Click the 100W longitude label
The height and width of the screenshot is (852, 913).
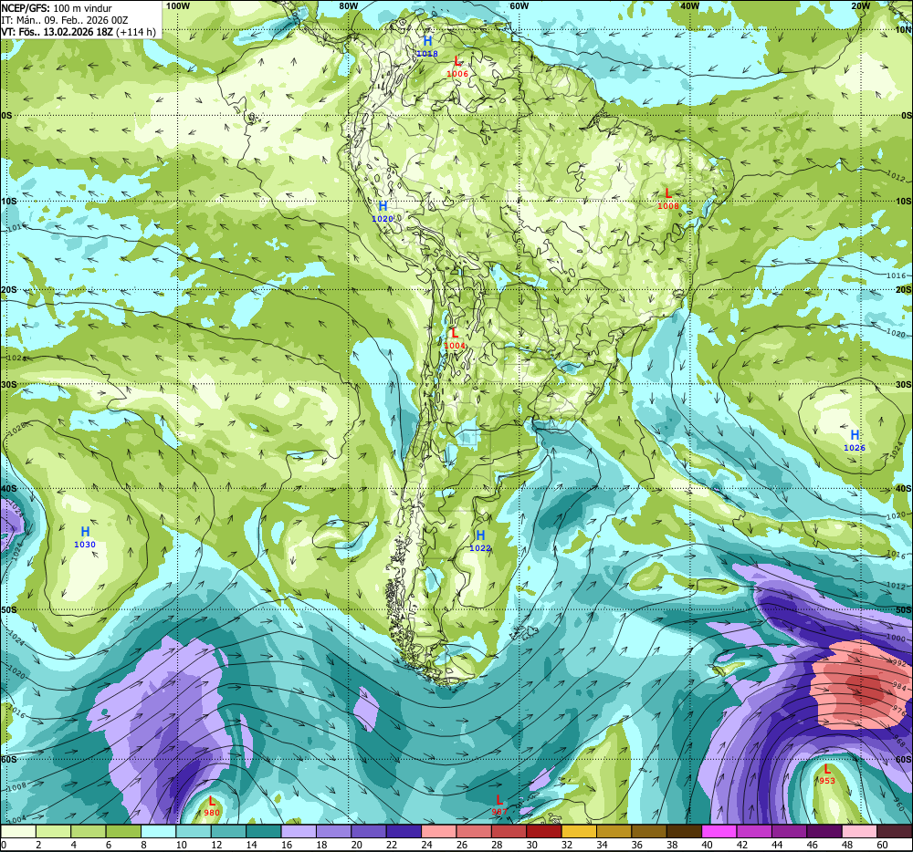[x=178, y=5]
